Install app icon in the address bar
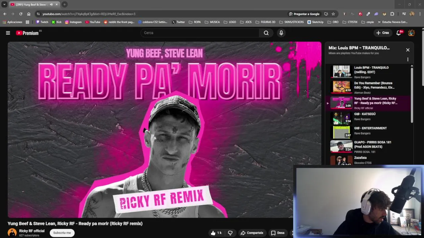Viewport: 424px width, 238px height. coord(326,14)
